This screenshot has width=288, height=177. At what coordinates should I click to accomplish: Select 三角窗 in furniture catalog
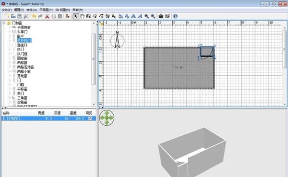(22, 98)
